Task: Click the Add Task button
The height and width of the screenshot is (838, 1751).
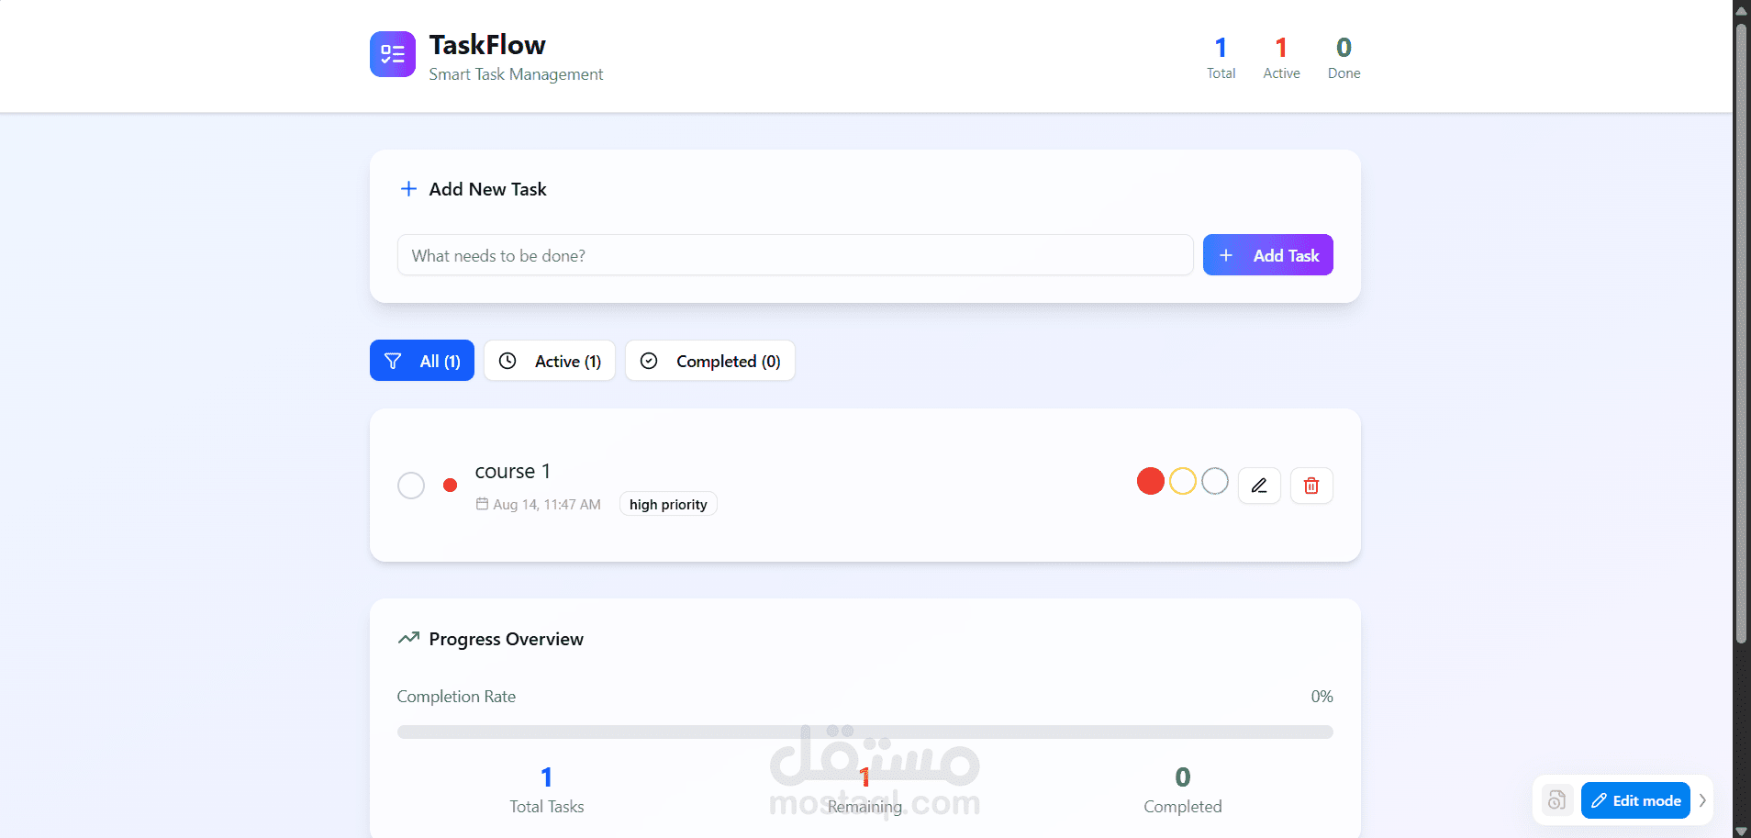Action: (x=1267, y=254)
